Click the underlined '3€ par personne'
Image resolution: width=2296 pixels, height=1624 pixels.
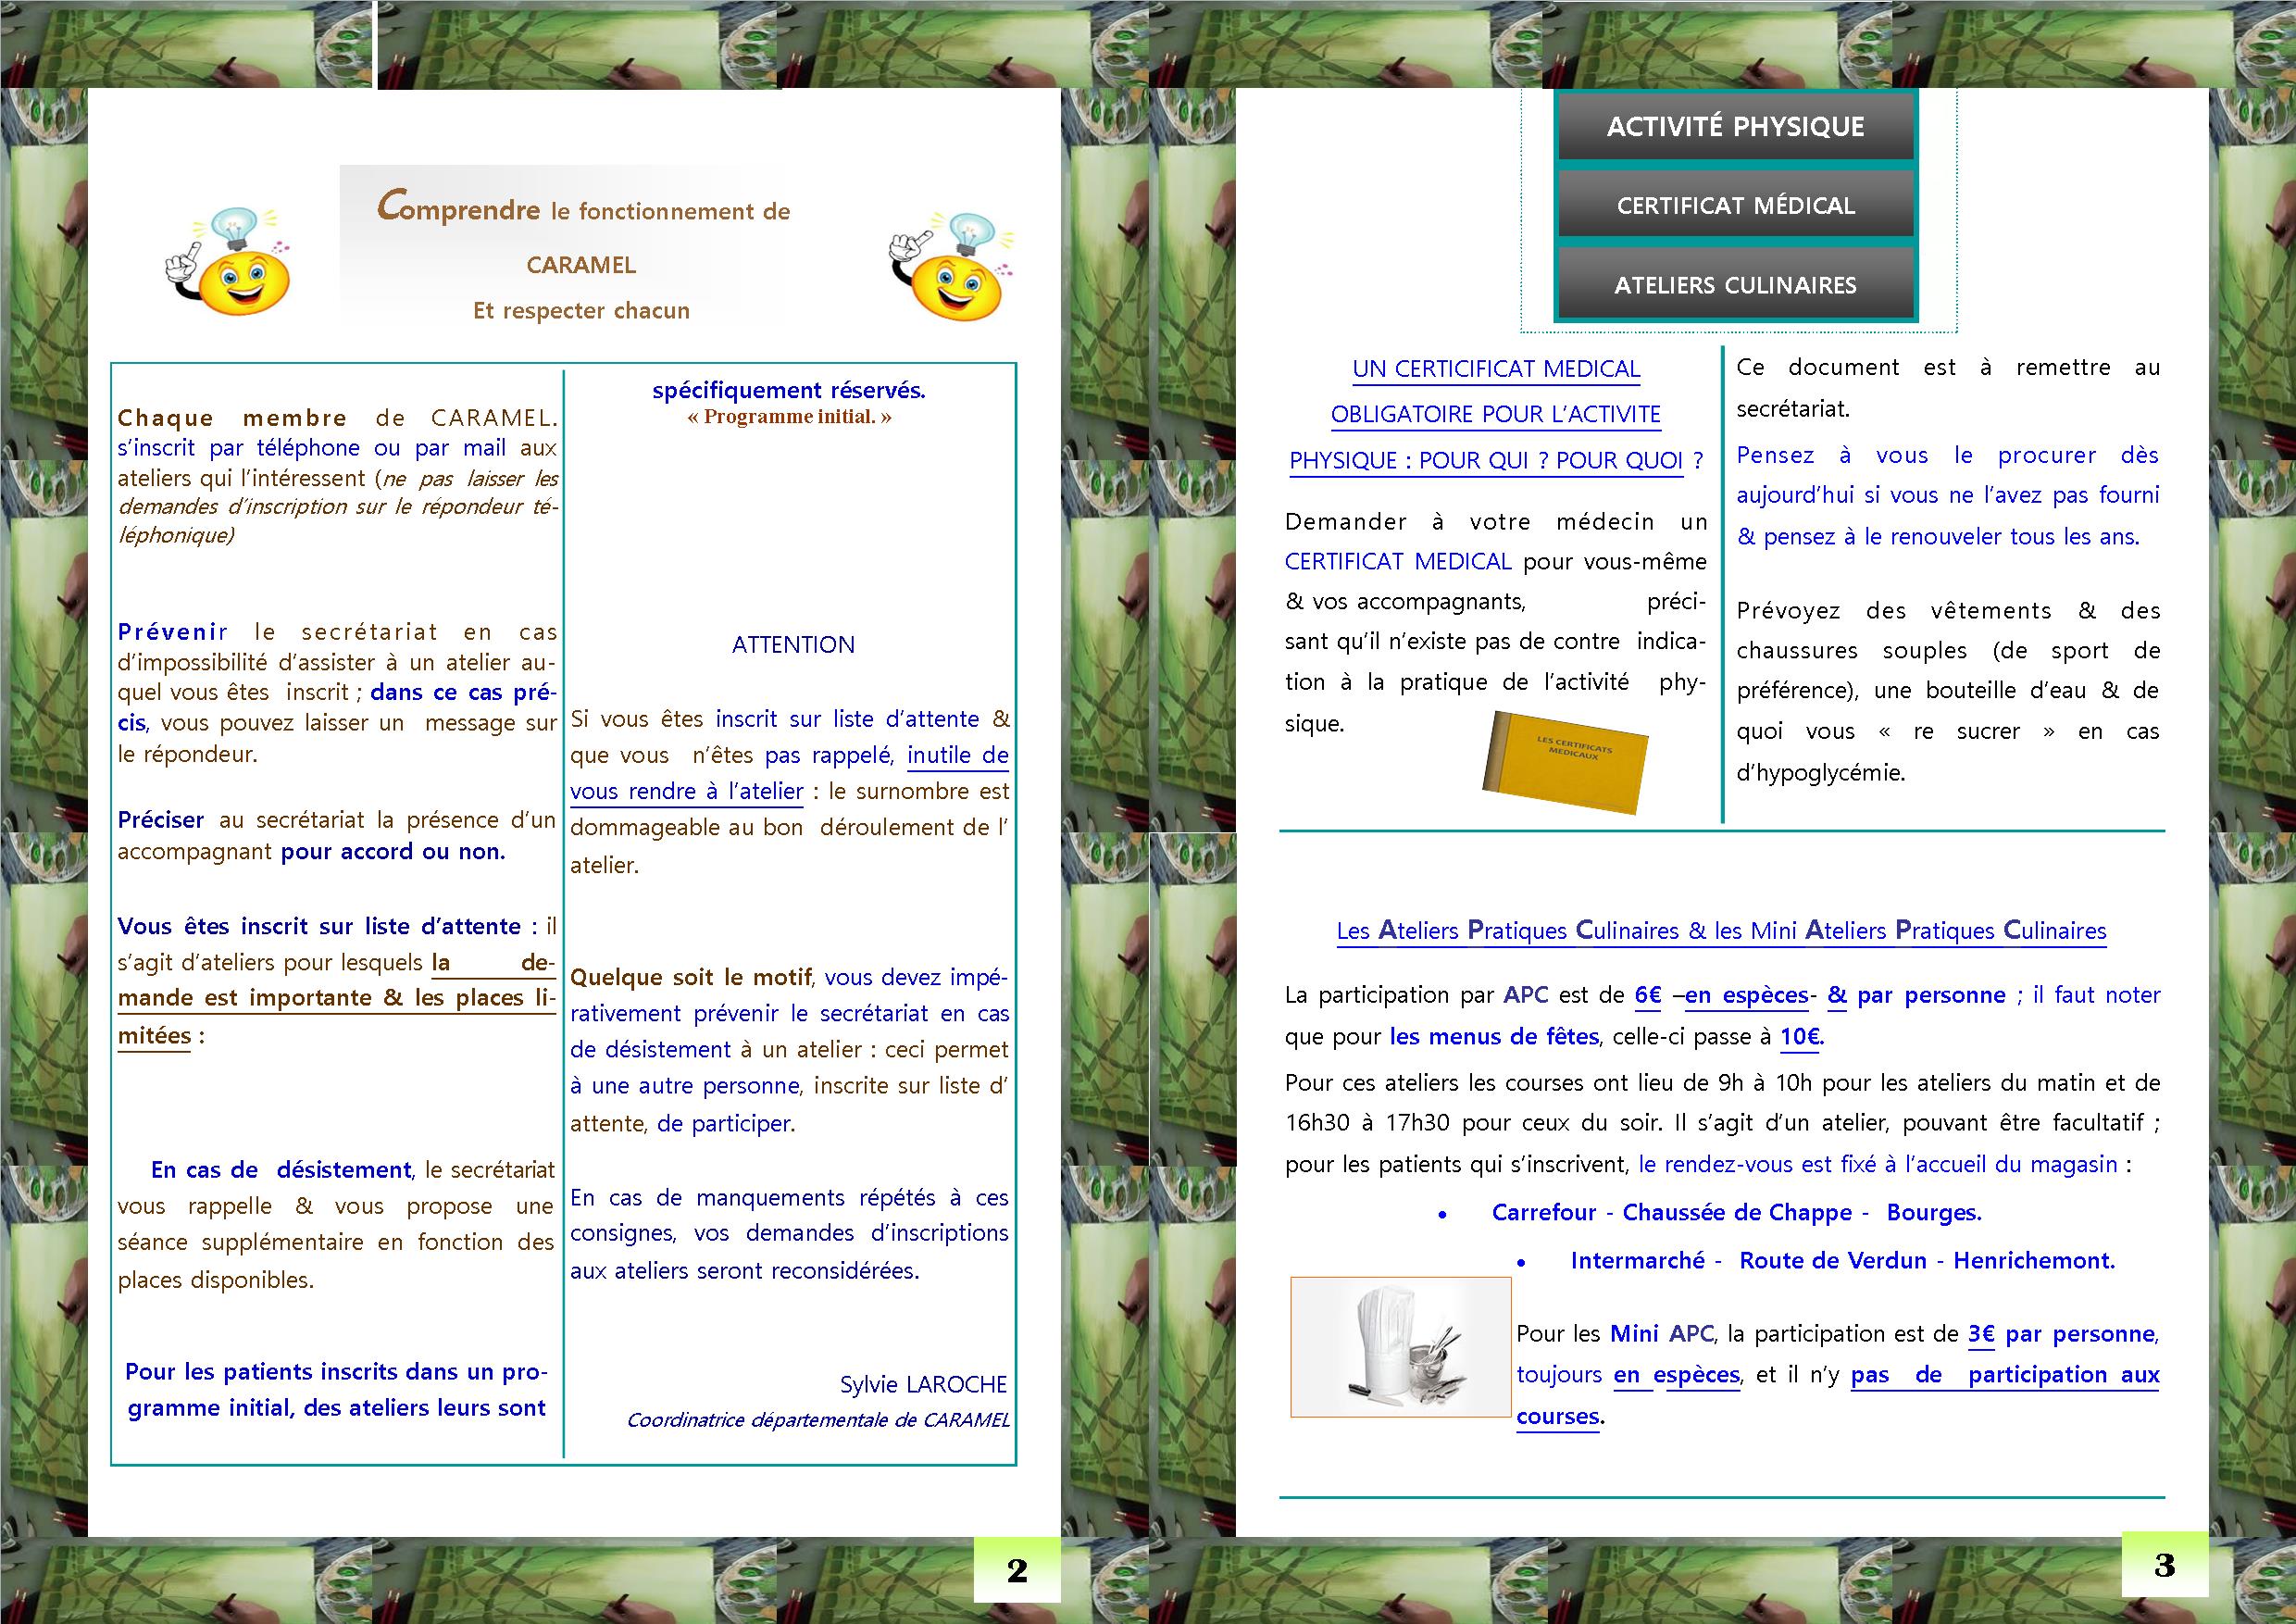point(2061,1334)
